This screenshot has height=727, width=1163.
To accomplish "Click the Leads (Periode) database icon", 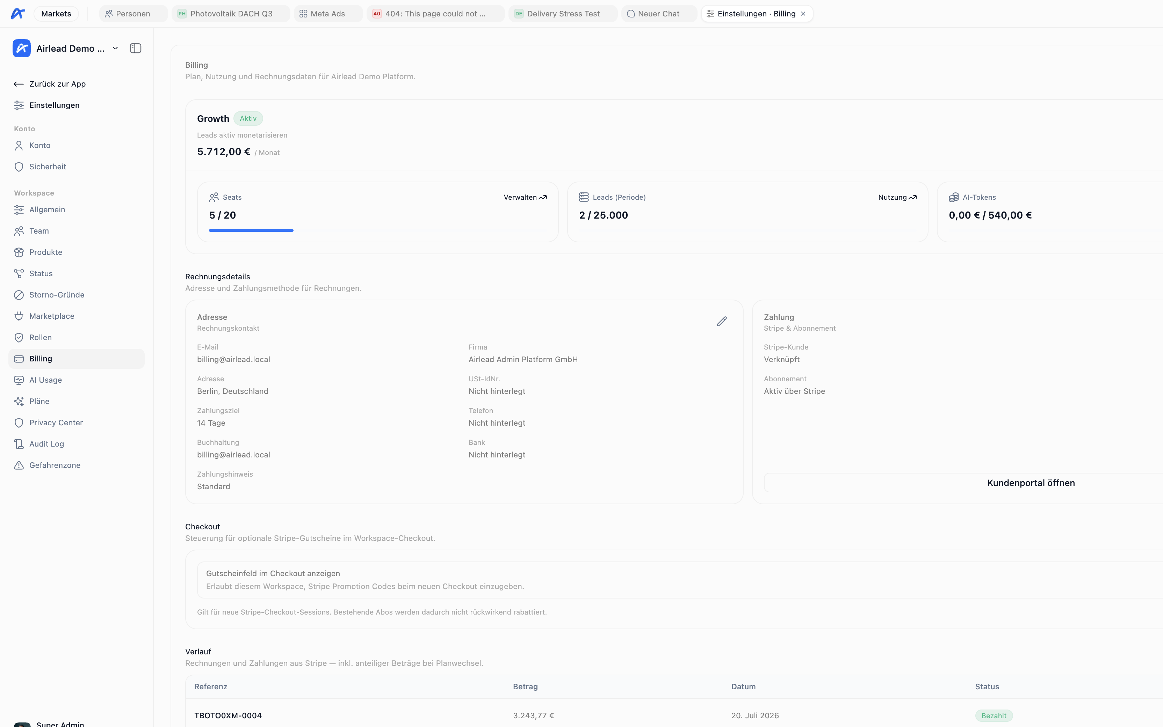I will (x=584, y=197).
